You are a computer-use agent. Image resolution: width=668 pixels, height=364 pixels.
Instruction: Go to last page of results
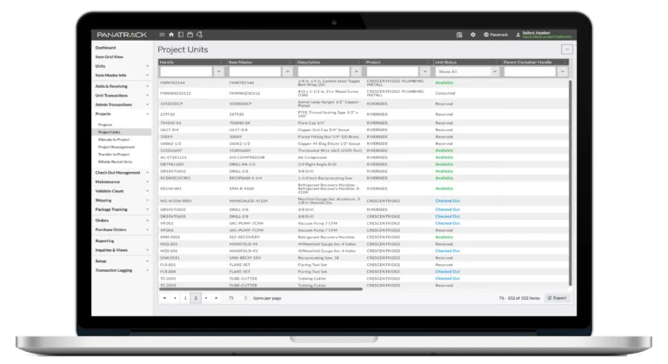point(217,298)
